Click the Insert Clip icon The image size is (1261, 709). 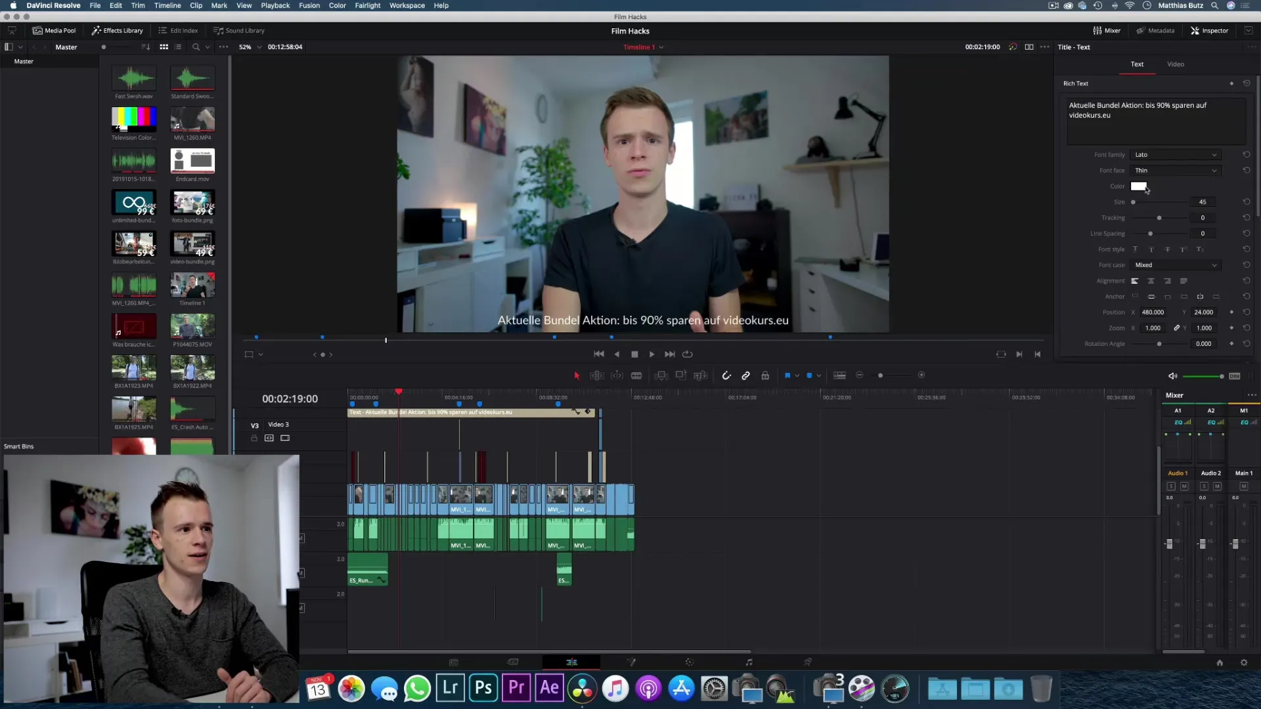(x=661, y=376)
